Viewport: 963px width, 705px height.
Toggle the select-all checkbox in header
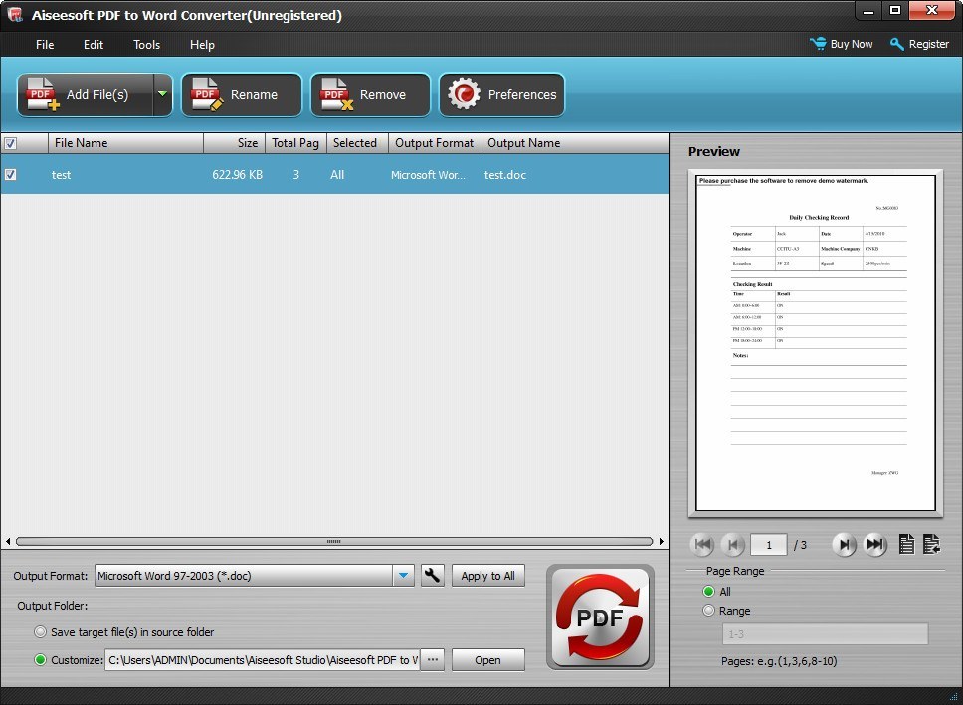(11, 143)
